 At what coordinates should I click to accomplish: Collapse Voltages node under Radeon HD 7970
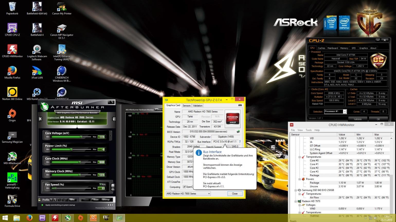pyautogui.click(x=300, y=205)
